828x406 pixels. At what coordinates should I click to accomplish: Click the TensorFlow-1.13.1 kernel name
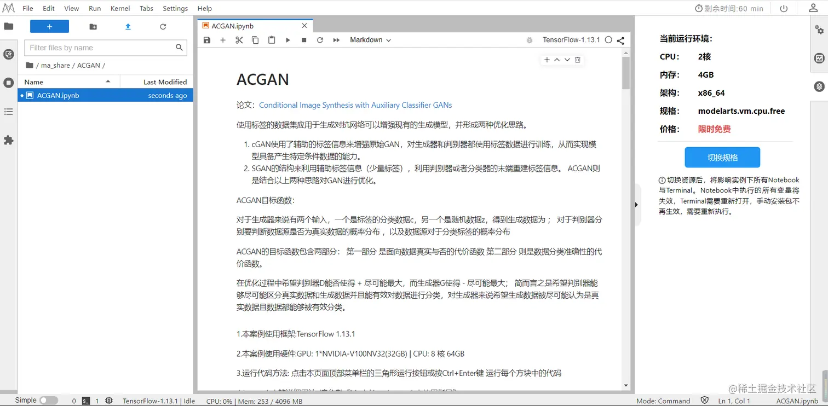571,40
